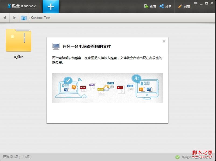Select the 查看 toolbar item

coord(152,6)
